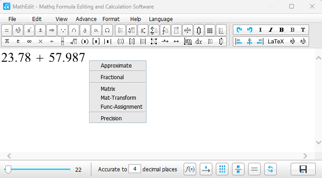Viewport: 322px width, 178px height.
Task: Select Matrix in the context menu
Action: 118,89
